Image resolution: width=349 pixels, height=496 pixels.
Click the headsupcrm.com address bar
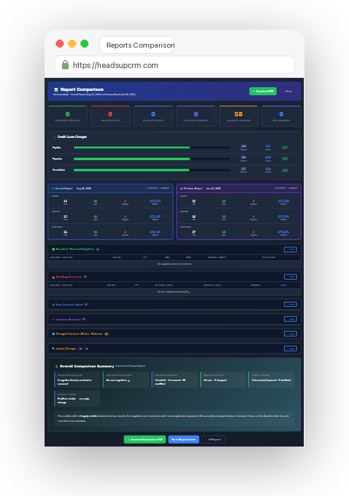tap(174, 65)
